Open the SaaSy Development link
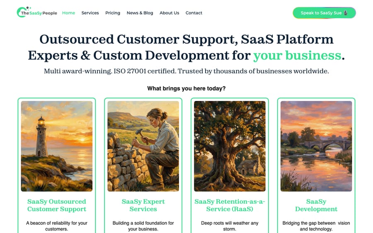Viewport: 373px width, 233px height. [316, 205]
